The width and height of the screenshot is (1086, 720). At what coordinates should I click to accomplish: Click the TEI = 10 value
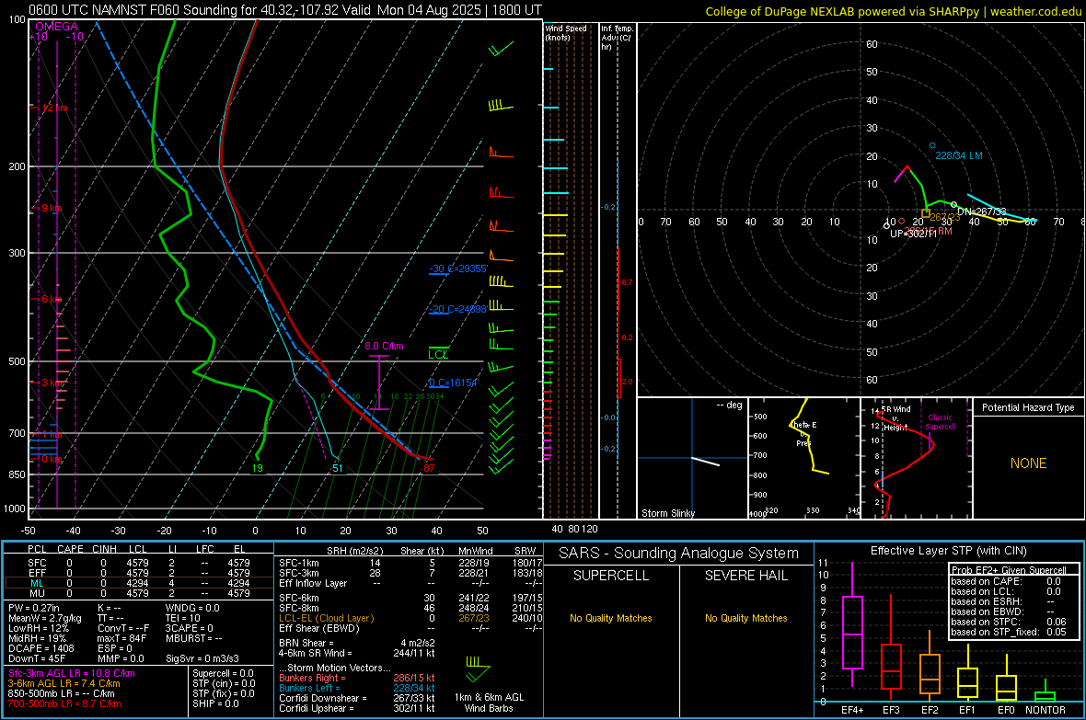pyautogui.click(x=183, y=618)
